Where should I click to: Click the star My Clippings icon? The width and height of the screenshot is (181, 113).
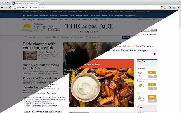[38, 37]
